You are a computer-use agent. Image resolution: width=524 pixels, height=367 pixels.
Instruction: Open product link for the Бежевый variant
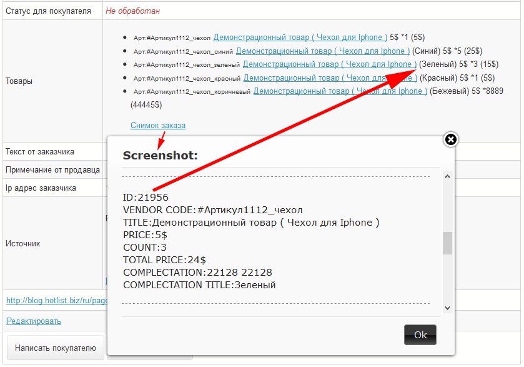pos(340,91)
